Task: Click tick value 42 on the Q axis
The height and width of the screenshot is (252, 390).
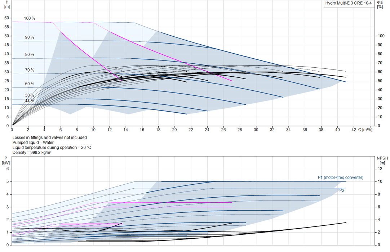Action: click(354, 130)
